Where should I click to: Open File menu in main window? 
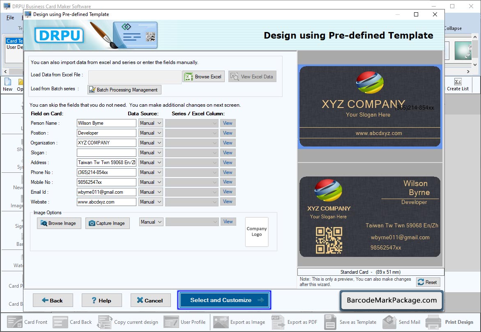point(10,18)
